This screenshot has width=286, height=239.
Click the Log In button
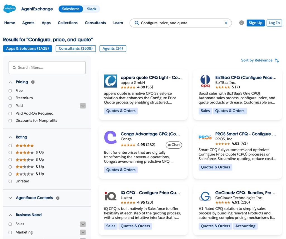[274, 23]
